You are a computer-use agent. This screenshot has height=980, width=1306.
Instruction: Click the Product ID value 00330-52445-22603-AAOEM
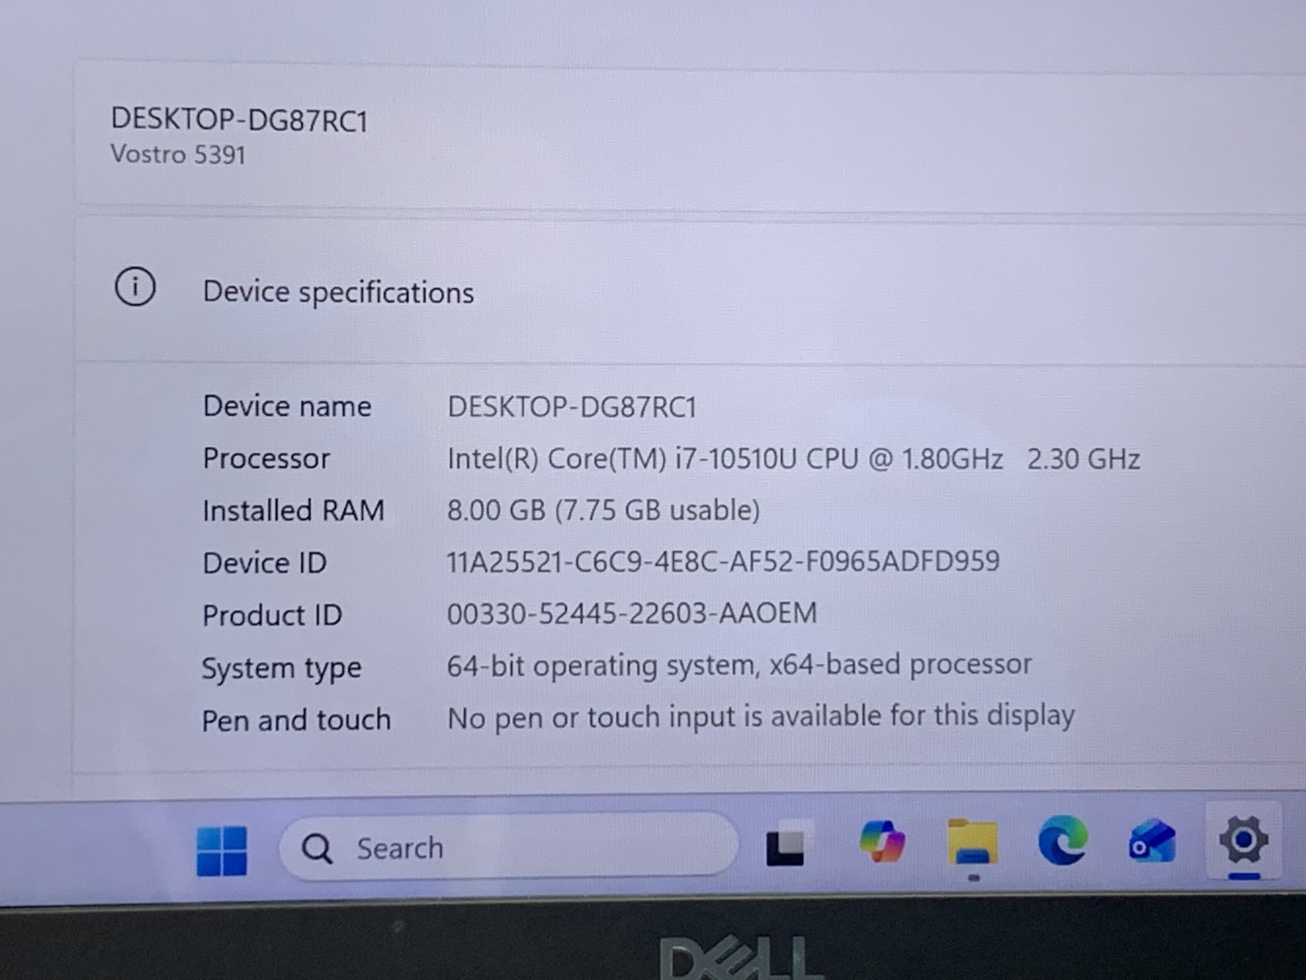click(x=632, y=613)
